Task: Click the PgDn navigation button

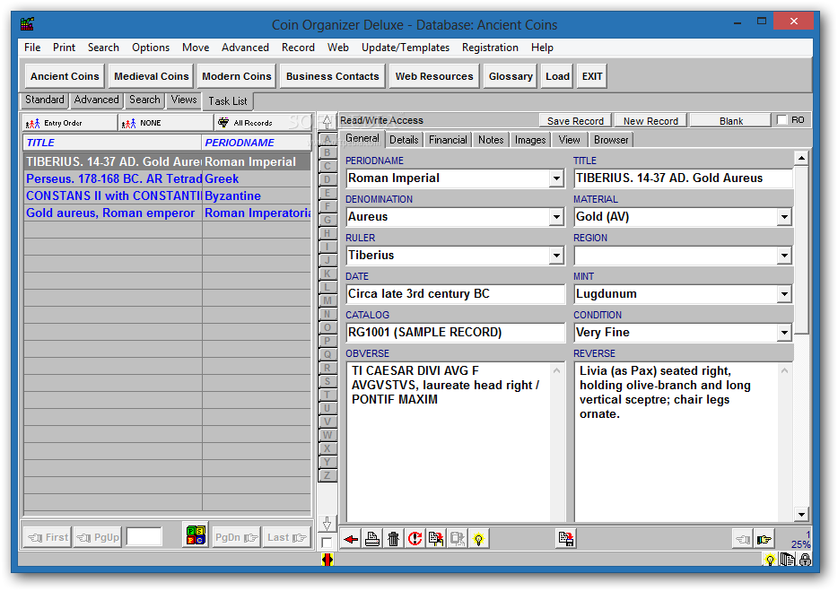Action: 236,537
